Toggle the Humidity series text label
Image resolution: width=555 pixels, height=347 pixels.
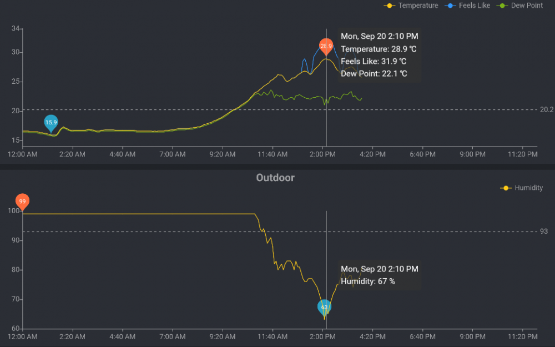coord(529,188)
